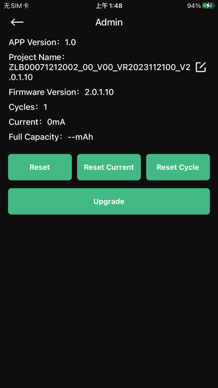Select the Reset Cycle button
Image resolution: width=218 pixels, height=388 pixels.
(x=178, y=167)
